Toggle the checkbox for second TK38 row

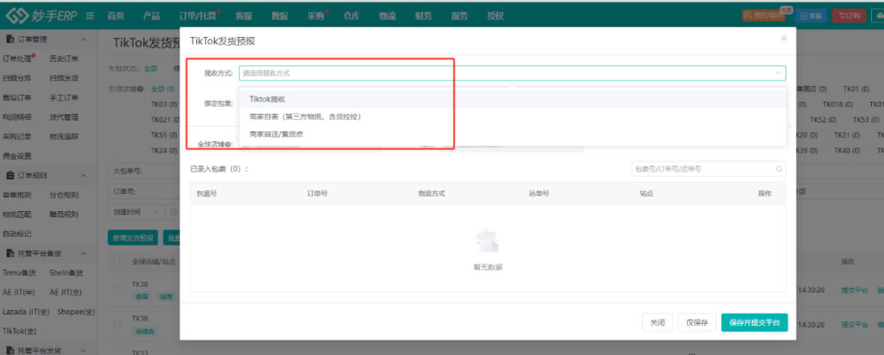pos(117,325)
